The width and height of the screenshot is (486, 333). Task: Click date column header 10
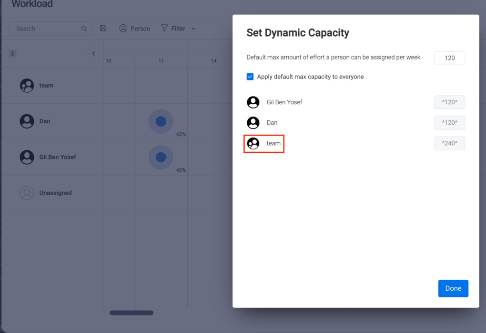point(109,61)
